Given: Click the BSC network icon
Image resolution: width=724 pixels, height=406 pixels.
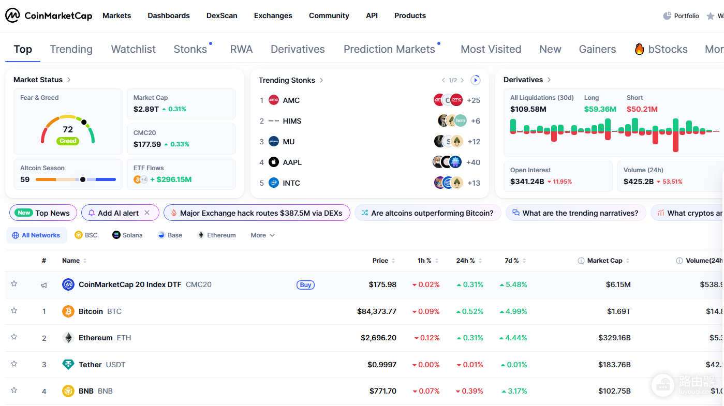Looking at the screenshot, I should tap(79, 235).
